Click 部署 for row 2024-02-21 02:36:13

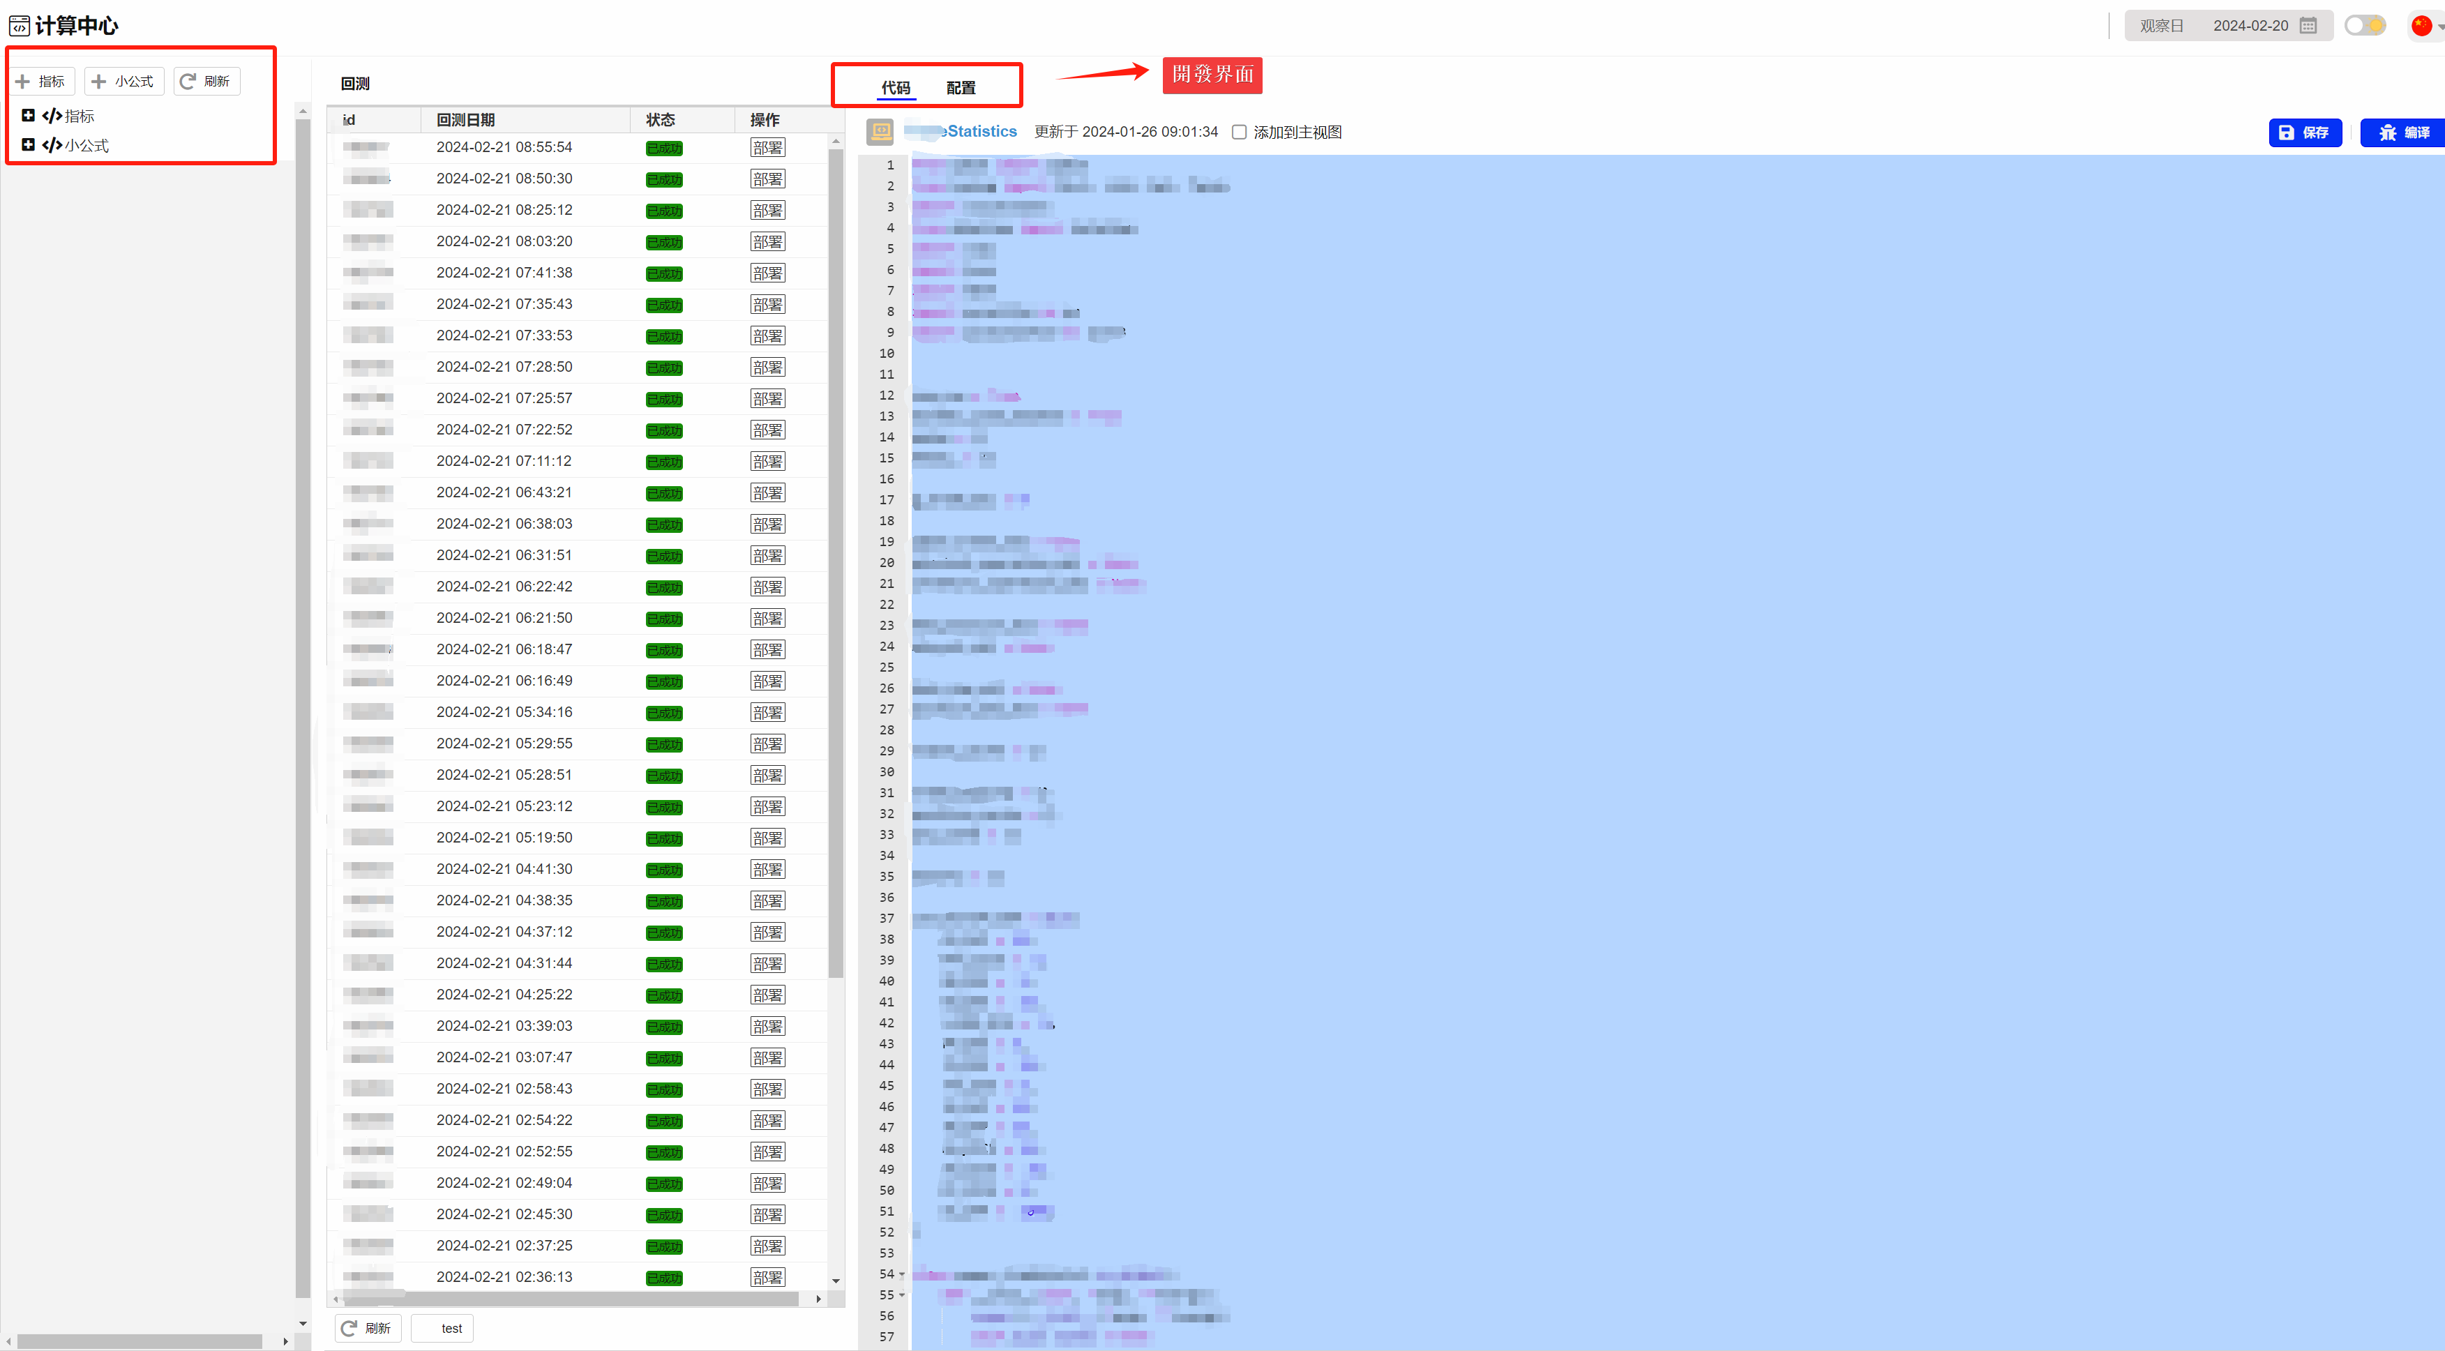[768, 1278]
